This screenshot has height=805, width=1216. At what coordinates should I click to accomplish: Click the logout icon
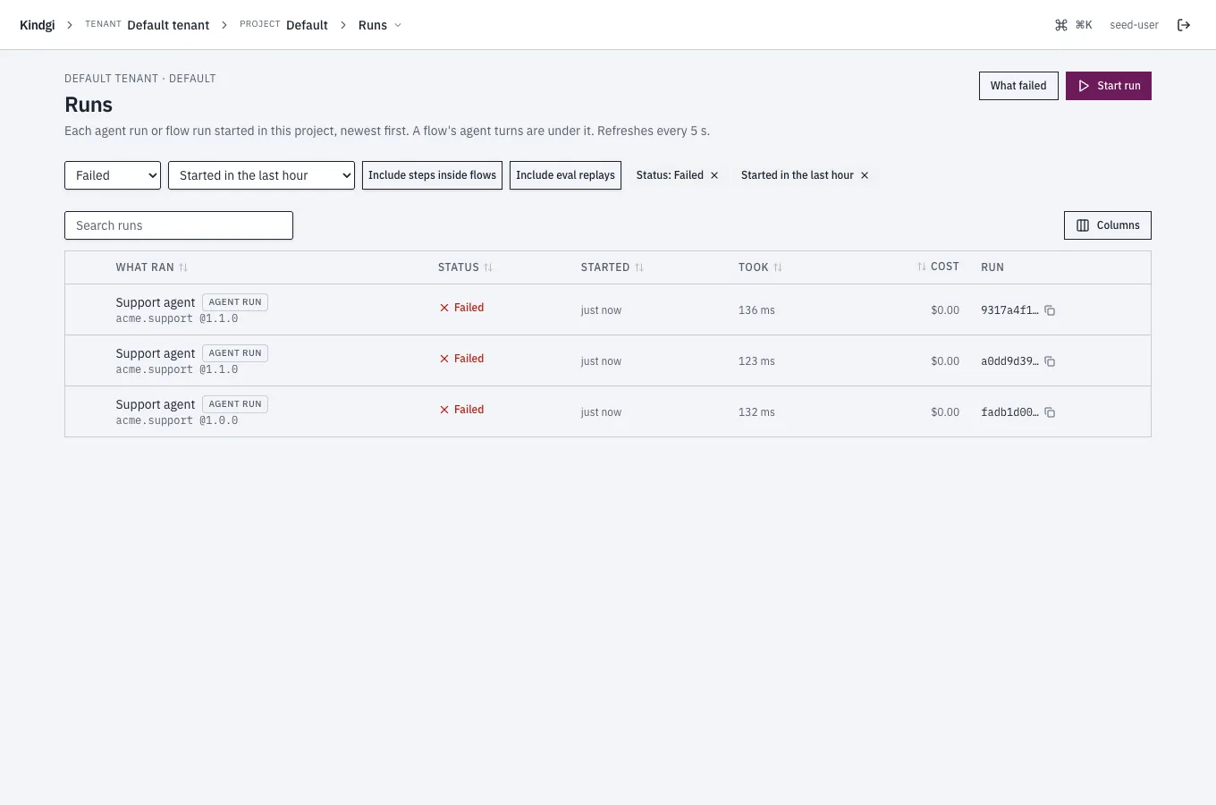tap(1184, 25)
